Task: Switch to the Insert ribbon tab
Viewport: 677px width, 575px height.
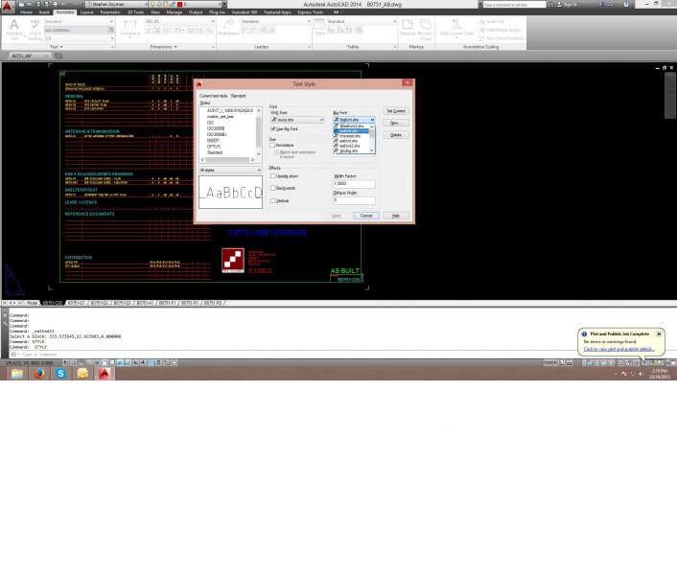Action: click(44, 12)
